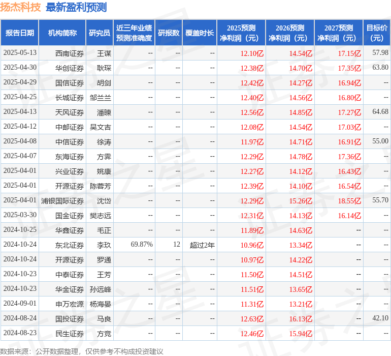This screenshot has height=356, width=391.
Task: Click the 机构简称 column header
Action: [x=62, y=33]
